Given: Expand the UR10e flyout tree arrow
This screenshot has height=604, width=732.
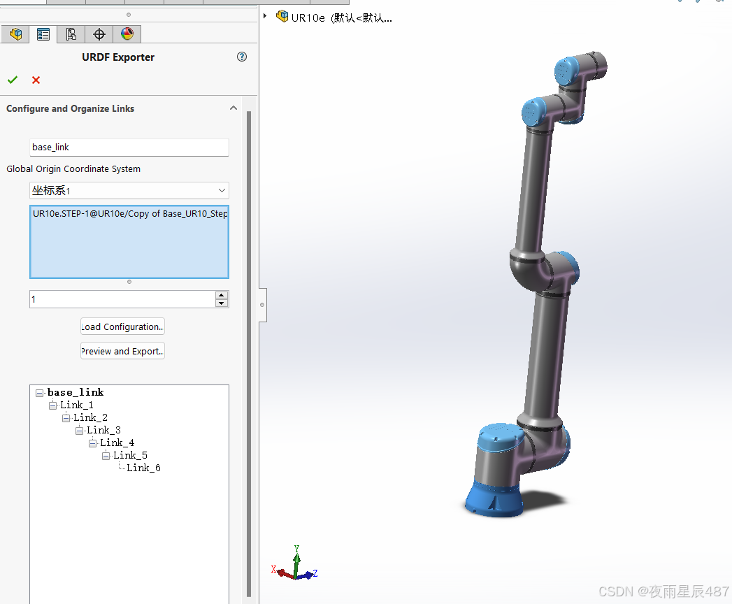Looking at the screenshot, I should (265, 16).
